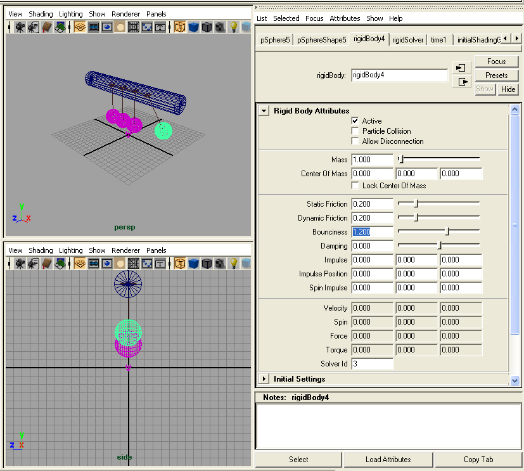Select Smooth Shade blue cube in side panel

193,264
